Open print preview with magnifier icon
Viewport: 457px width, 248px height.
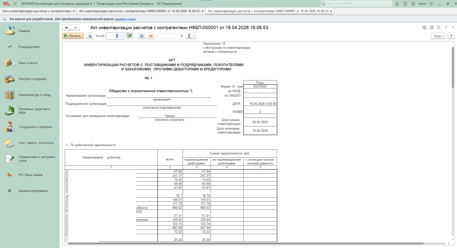89,36
